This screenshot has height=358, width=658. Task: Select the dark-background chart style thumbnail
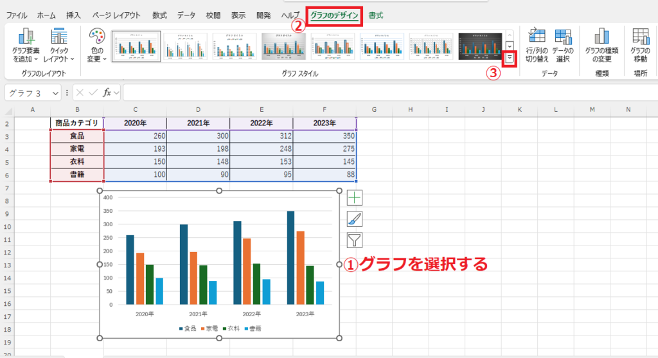tap(480, 46)
